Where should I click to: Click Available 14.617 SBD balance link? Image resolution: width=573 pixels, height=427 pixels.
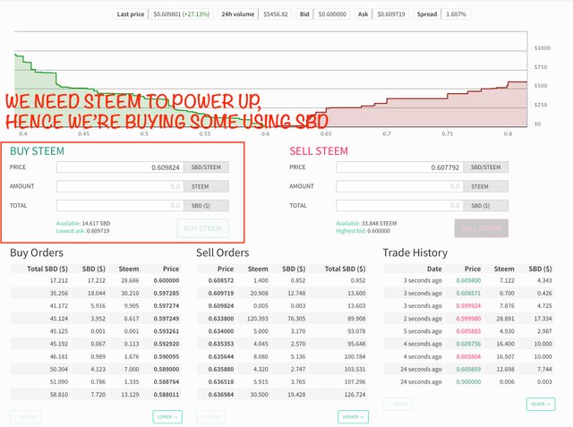click(x=83, y=223)
